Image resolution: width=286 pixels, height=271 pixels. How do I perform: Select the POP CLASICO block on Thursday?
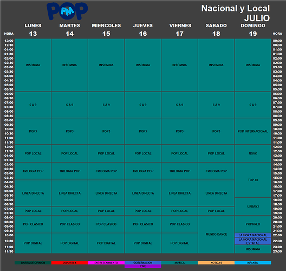click(143, 224)
